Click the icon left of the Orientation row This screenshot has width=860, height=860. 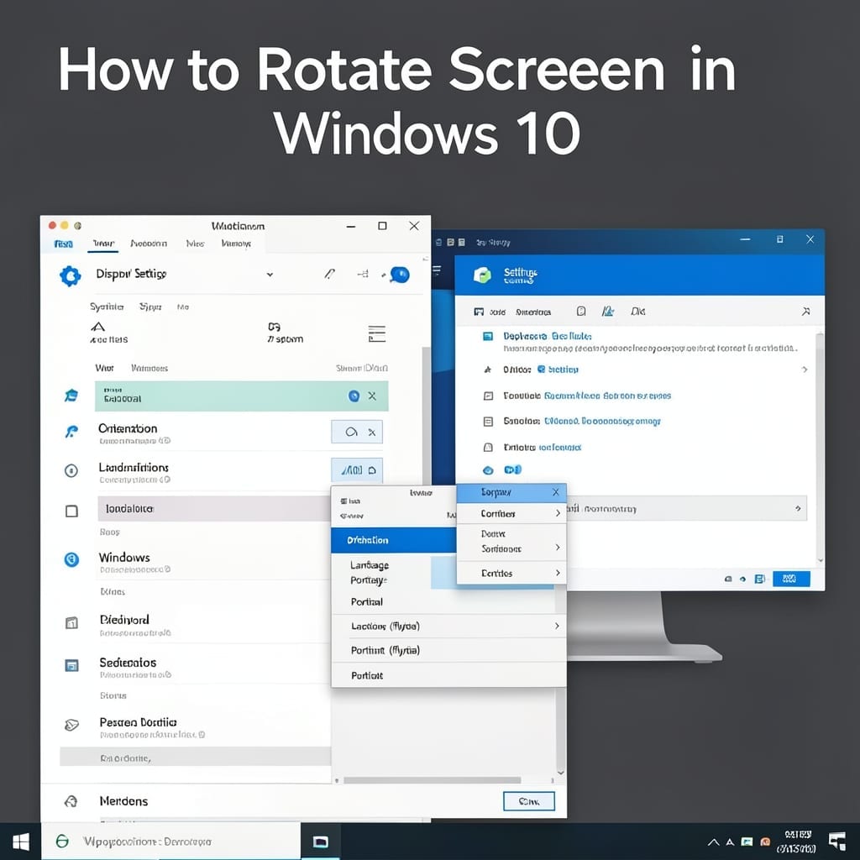(x=71, y=432)
